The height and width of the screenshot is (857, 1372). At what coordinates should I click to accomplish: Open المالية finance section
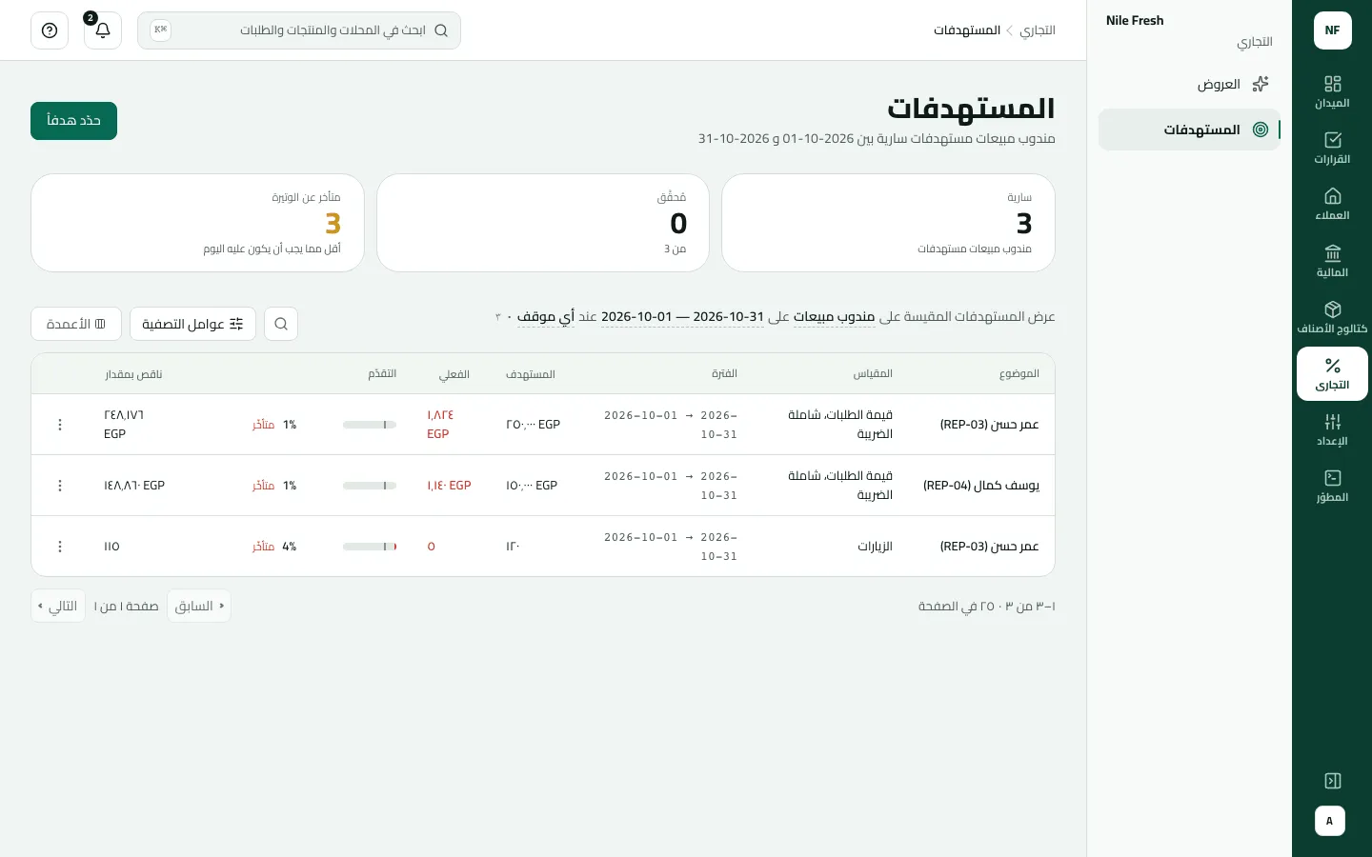pos(1332,262)
